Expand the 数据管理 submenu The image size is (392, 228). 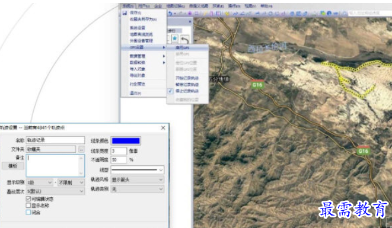click(144, 56)
